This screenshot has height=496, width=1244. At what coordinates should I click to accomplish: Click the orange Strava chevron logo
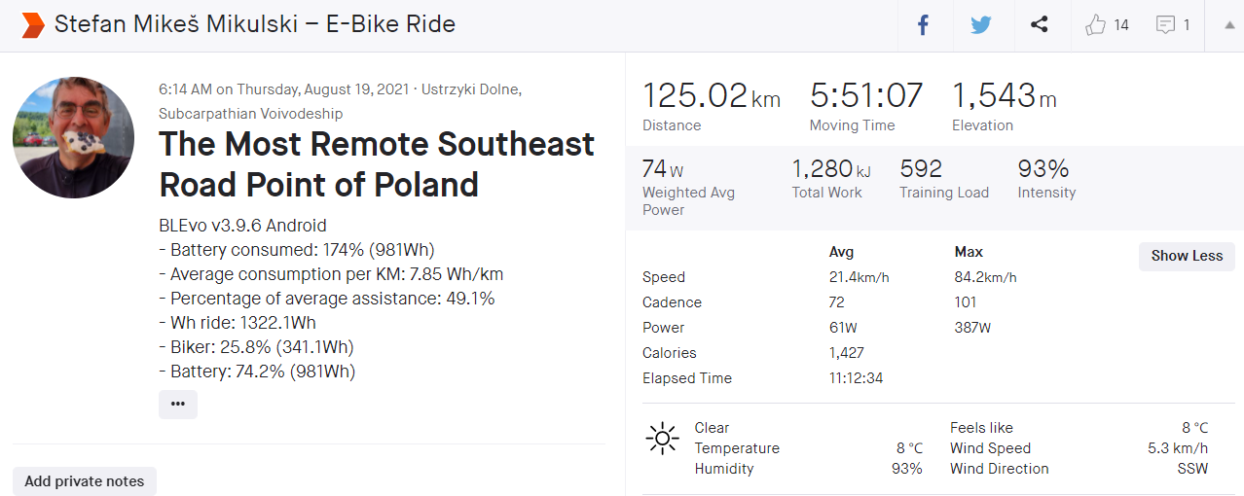(33, 25)
